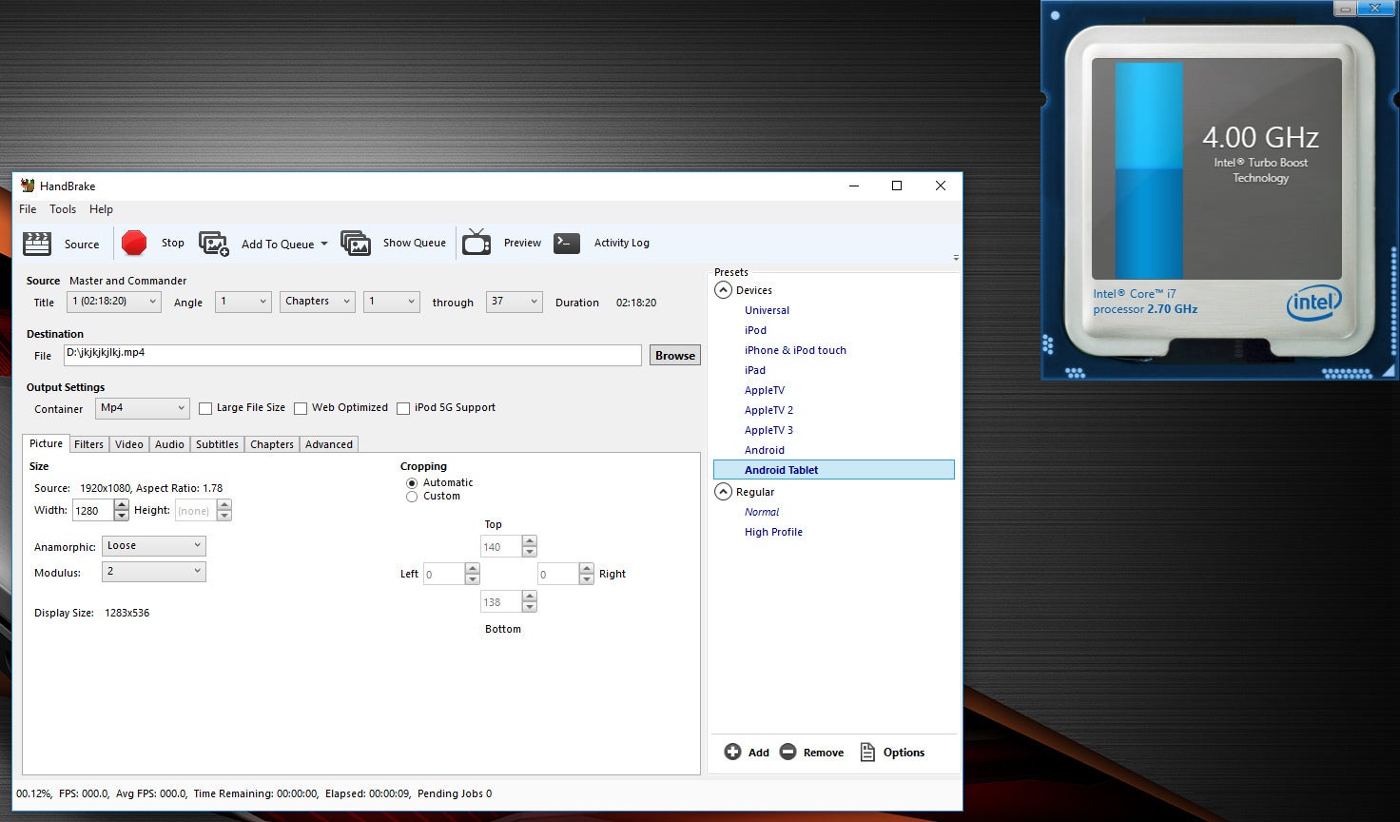Click the Intel logo in Turbo Boost gadget
Screen dimensions: 1400x822
(1313, 303)
